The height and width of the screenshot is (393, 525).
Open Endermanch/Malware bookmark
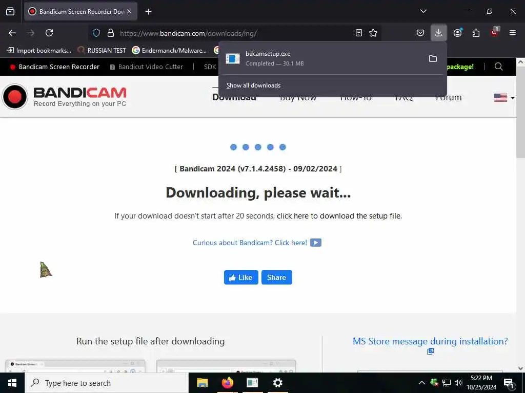point(169,51)
